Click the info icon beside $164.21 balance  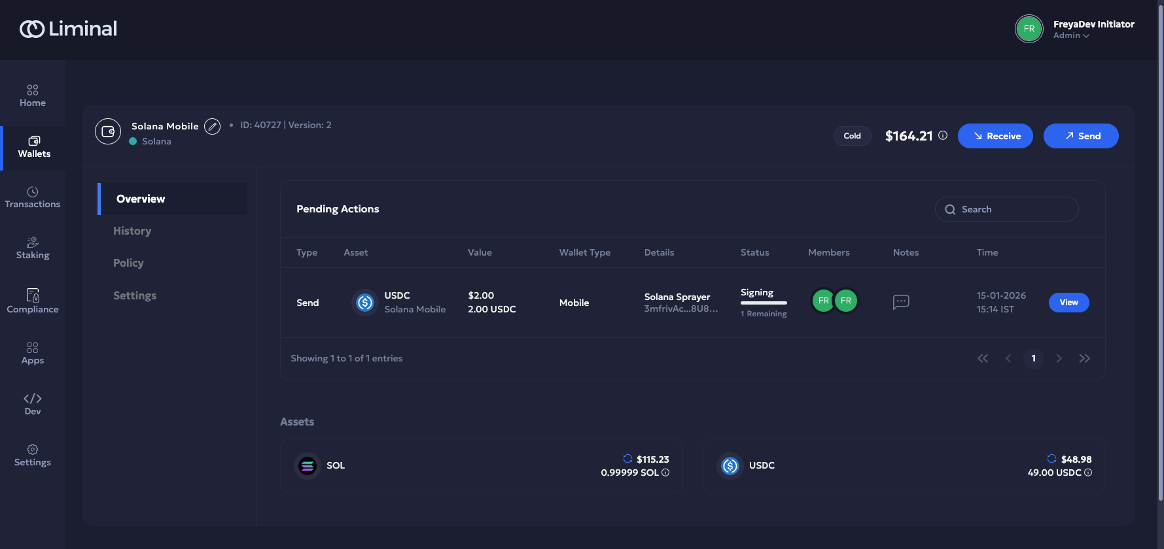943,135
